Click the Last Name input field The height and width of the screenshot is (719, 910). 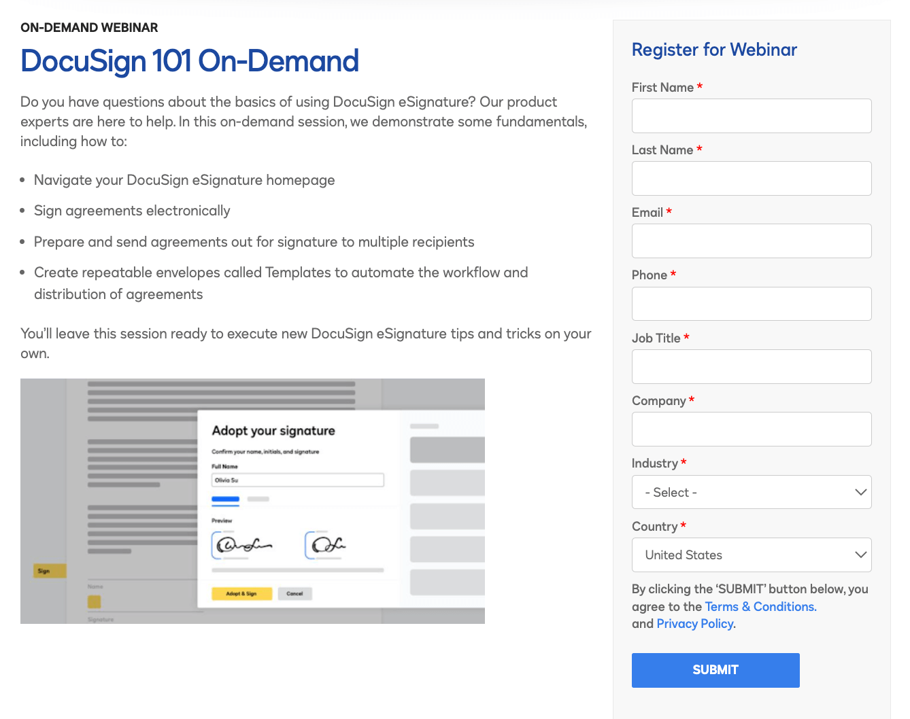pyautogui.click(x=752, y=178)
